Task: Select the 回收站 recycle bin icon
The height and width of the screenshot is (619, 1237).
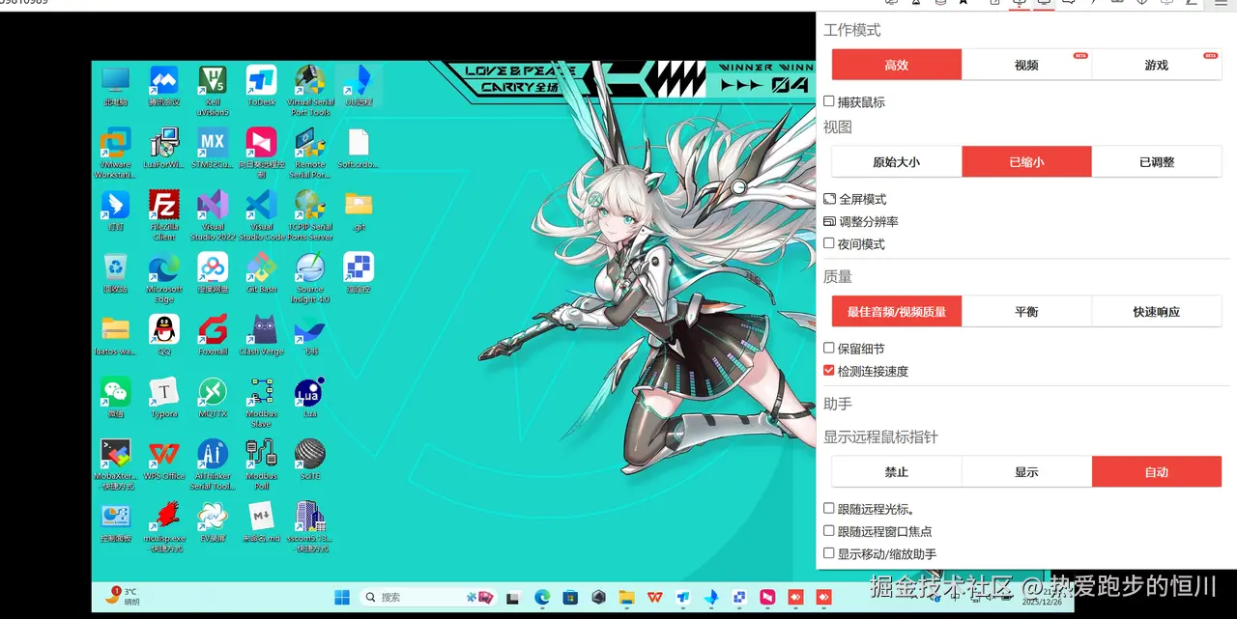Action: coord(115,271)
